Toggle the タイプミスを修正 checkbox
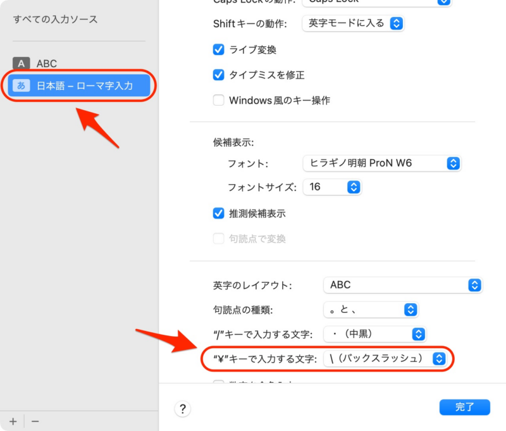 [218, 75]
